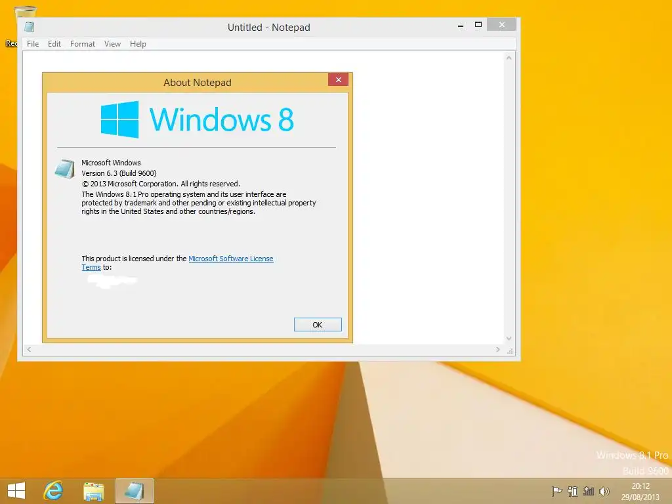Click the 'Untitled - Notepad' title text
Viewport: 672px width, 504px height.
pos(268,28)
